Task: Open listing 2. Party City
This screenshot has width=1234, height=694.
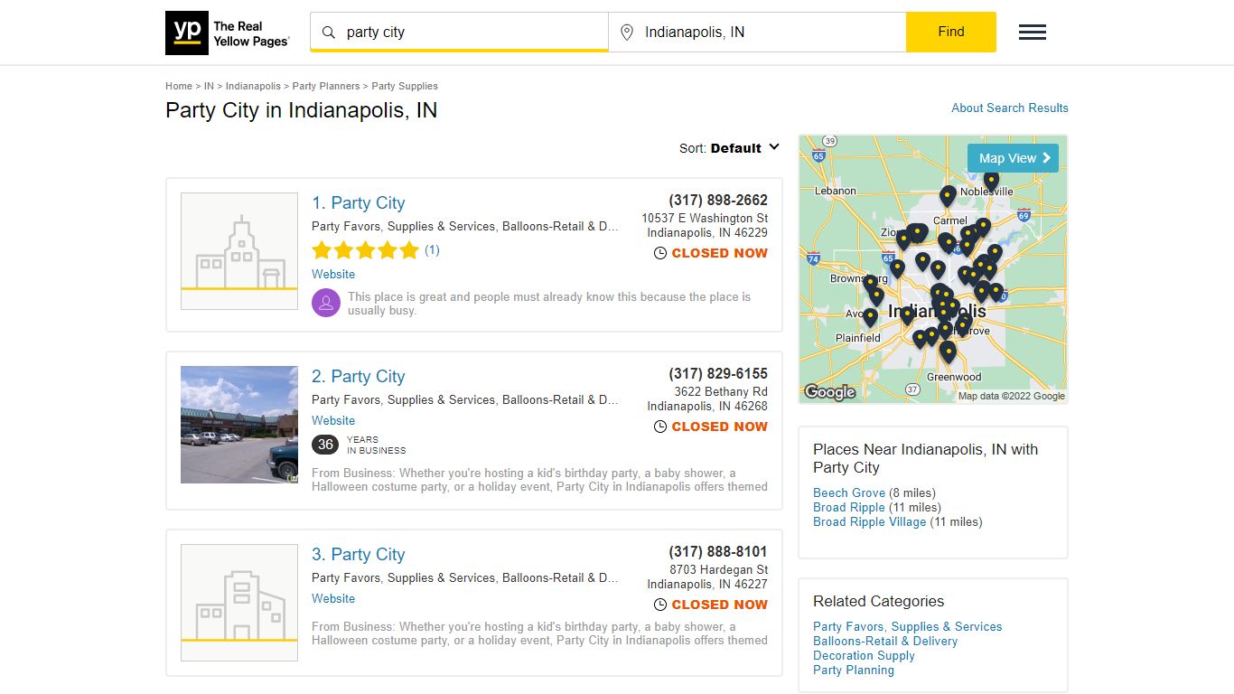Action: click(359, 377)
